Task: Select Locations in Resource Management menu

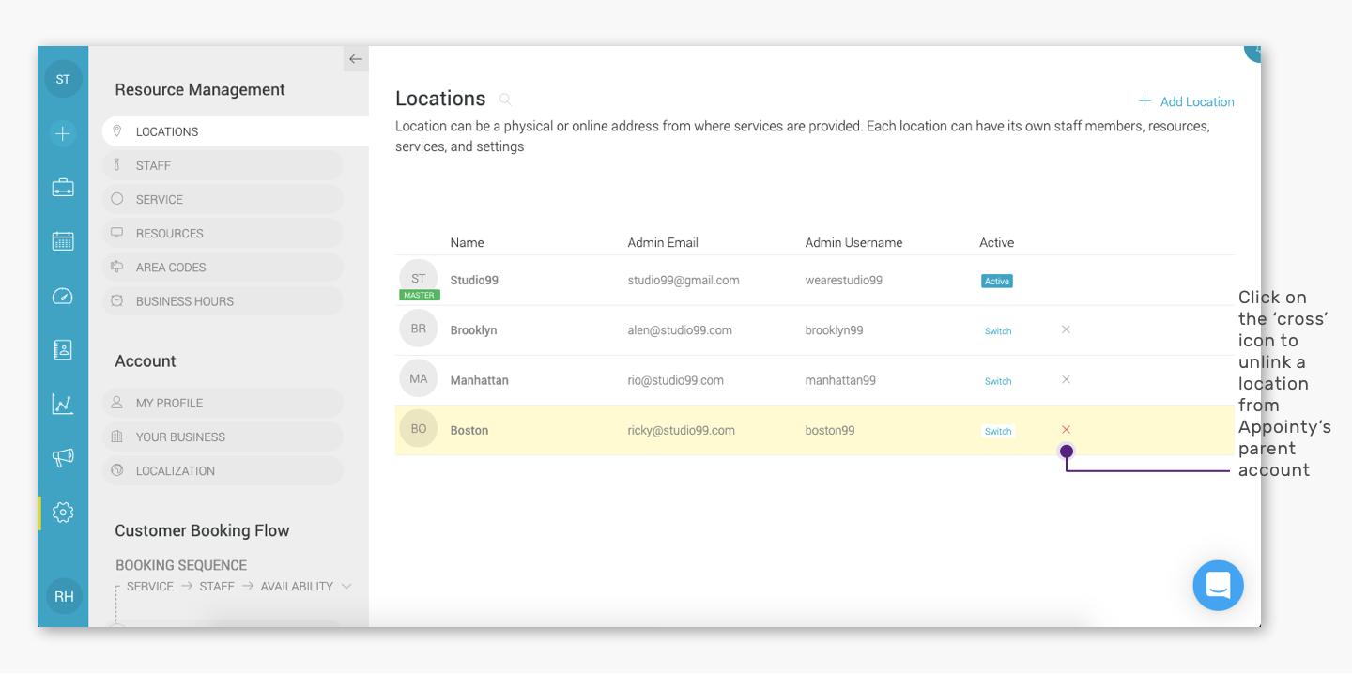Action: 235,131
